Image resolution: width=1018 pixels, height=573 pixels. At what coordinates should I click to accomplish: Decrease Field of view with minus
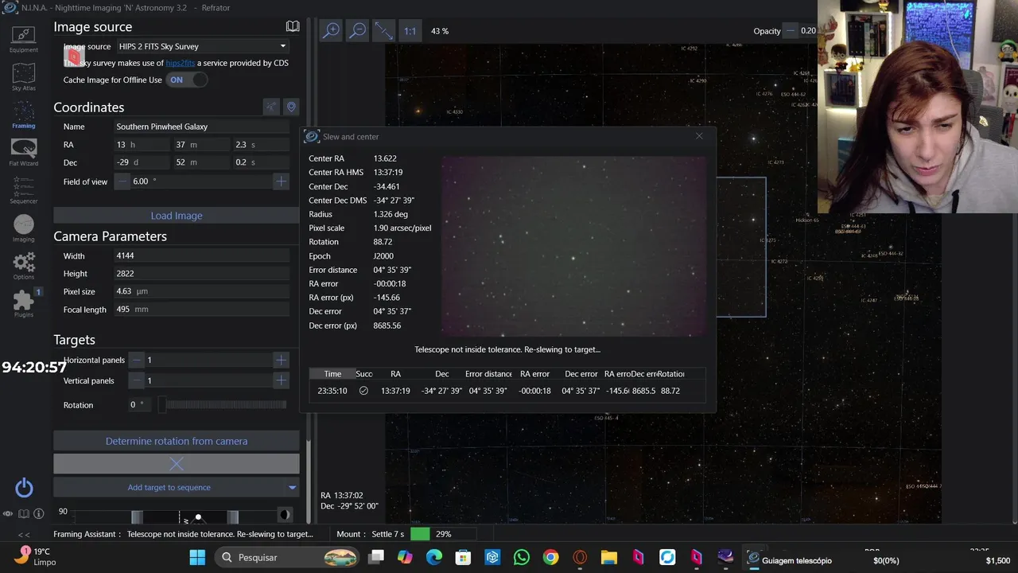122,181
